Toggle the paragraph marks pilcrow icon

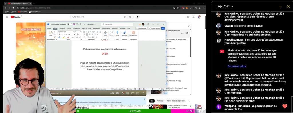coord(96,37)
